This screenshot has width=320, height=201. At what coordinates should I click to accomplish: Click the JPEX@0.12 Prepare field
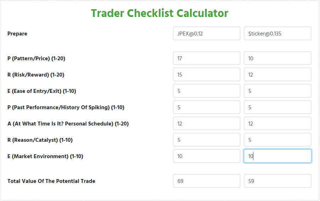206,33
